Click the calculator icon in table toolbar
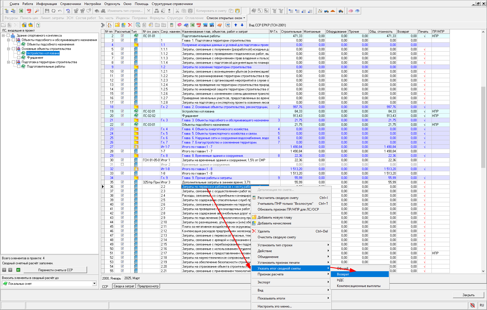The width and height of the screenshot is (487, 310). [171, 25]
